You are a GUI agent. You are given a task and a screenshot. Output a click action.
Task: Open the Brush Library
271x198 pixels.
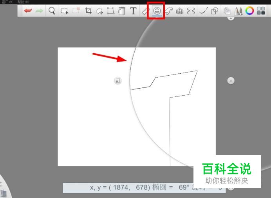click(x=238, y=11)
